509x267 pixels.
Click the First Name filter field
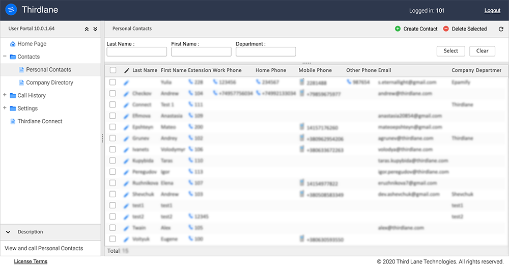click(201, 51)
